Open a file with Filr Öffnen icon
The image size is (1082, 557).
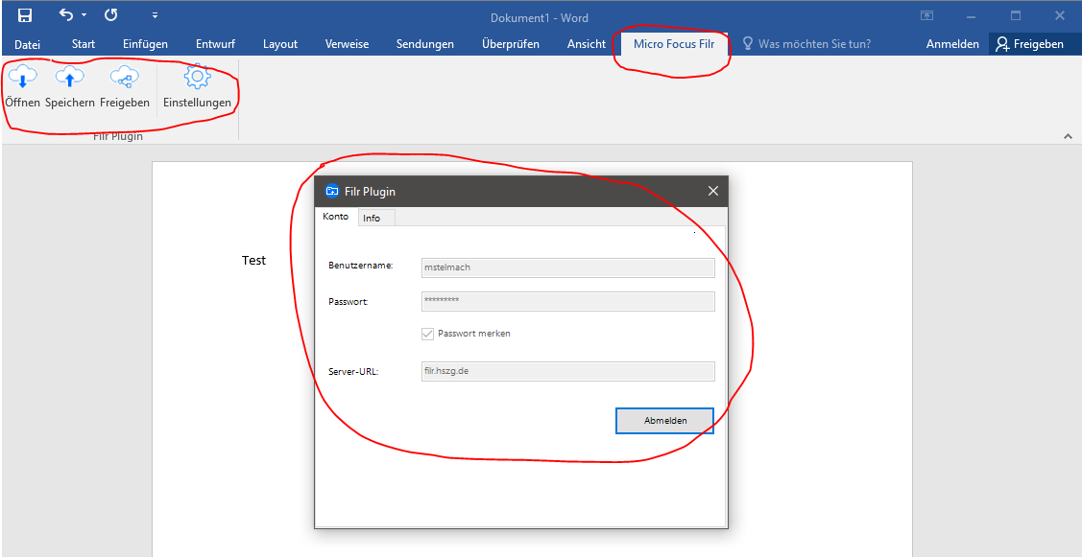tap(22, 77)
